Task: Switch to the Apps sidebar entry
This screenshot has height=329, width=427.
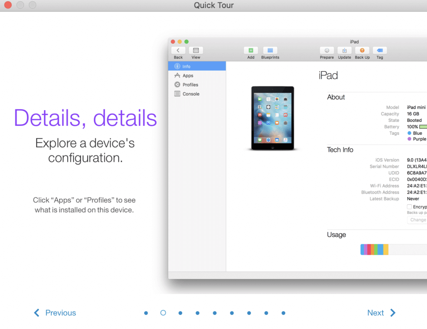Action: 177,75
